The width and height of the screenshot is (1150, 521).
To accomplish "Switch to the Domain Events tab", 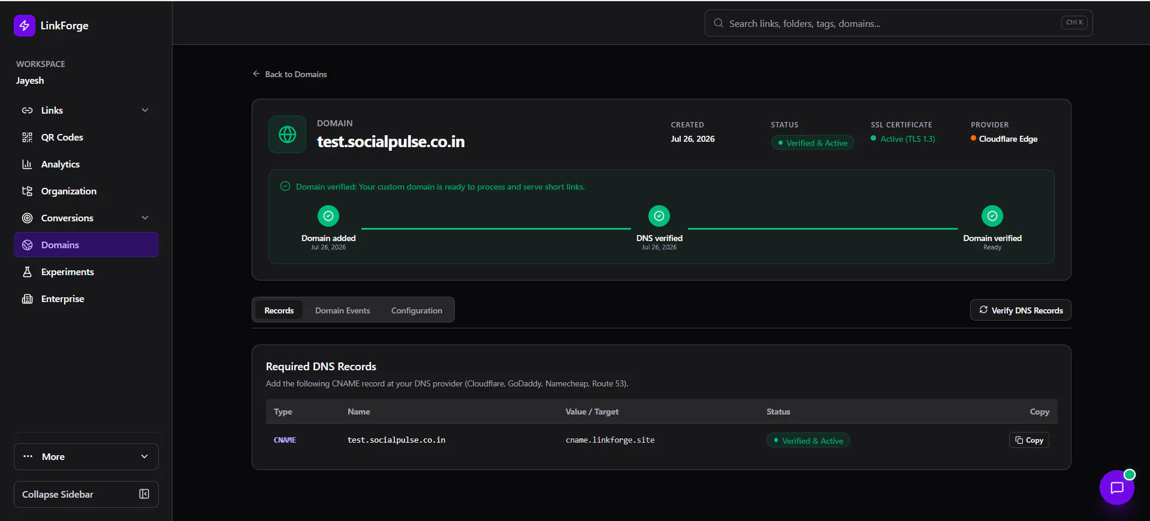I will [x=343, y=310].
